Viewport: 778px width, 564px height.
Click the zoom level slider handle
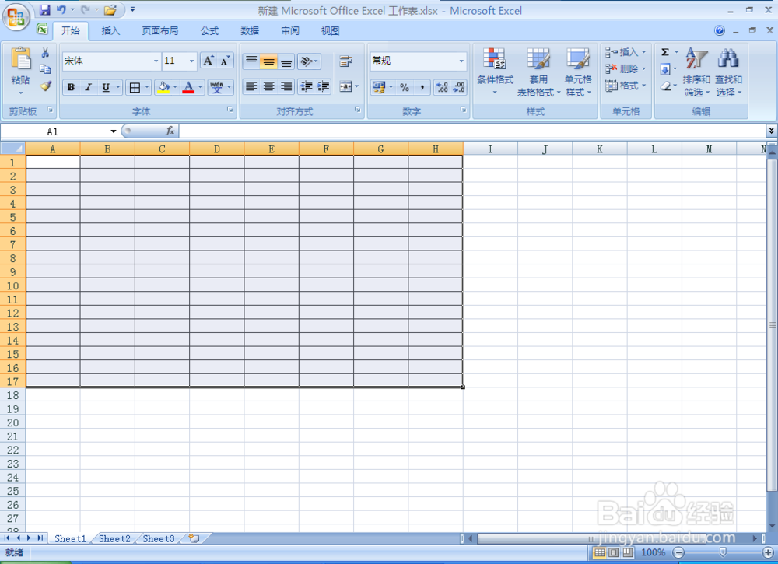[x=723, y=552]
